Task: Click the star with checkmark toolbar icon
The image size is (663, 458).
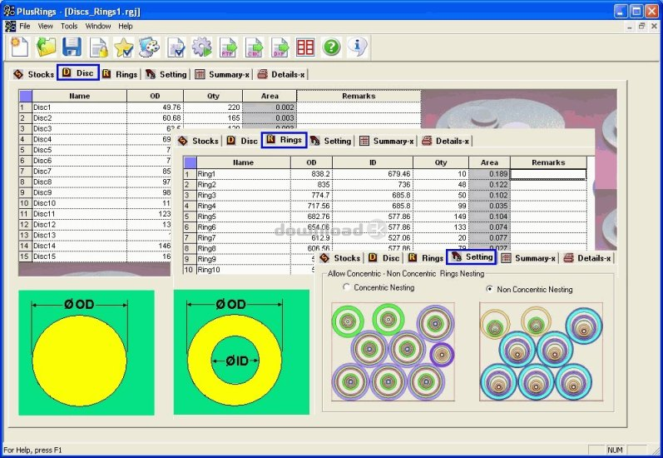Action: pos(124,47)
